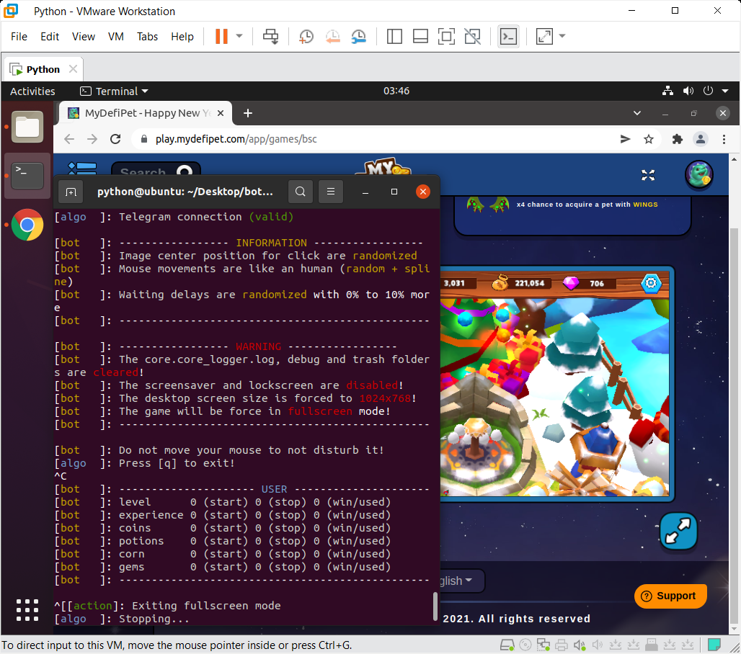Open MyDefiPet site menu list icon
The width and height of the screenshot is (741, 654).
[82, 169]
